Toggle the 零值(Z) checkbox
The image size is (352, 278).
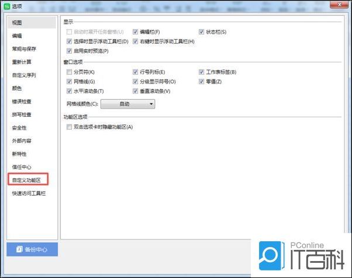(x=201, y=82)
